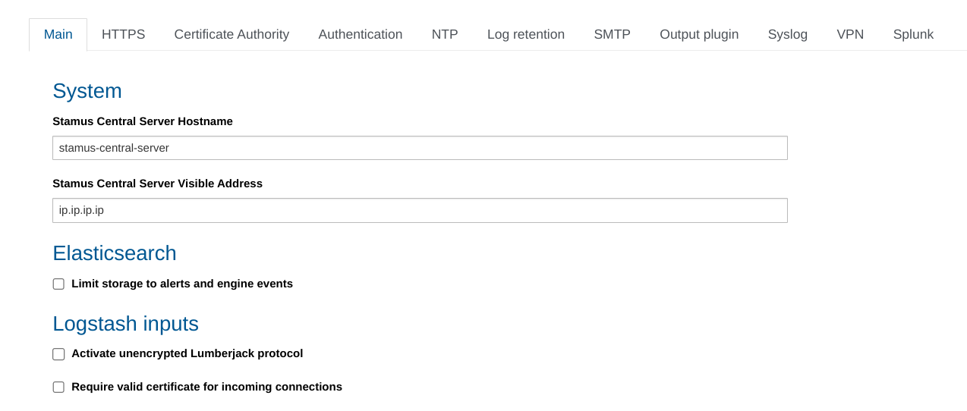Go to the Authentication tab
This screenshot has width=967, height=411.
[361, 34]
